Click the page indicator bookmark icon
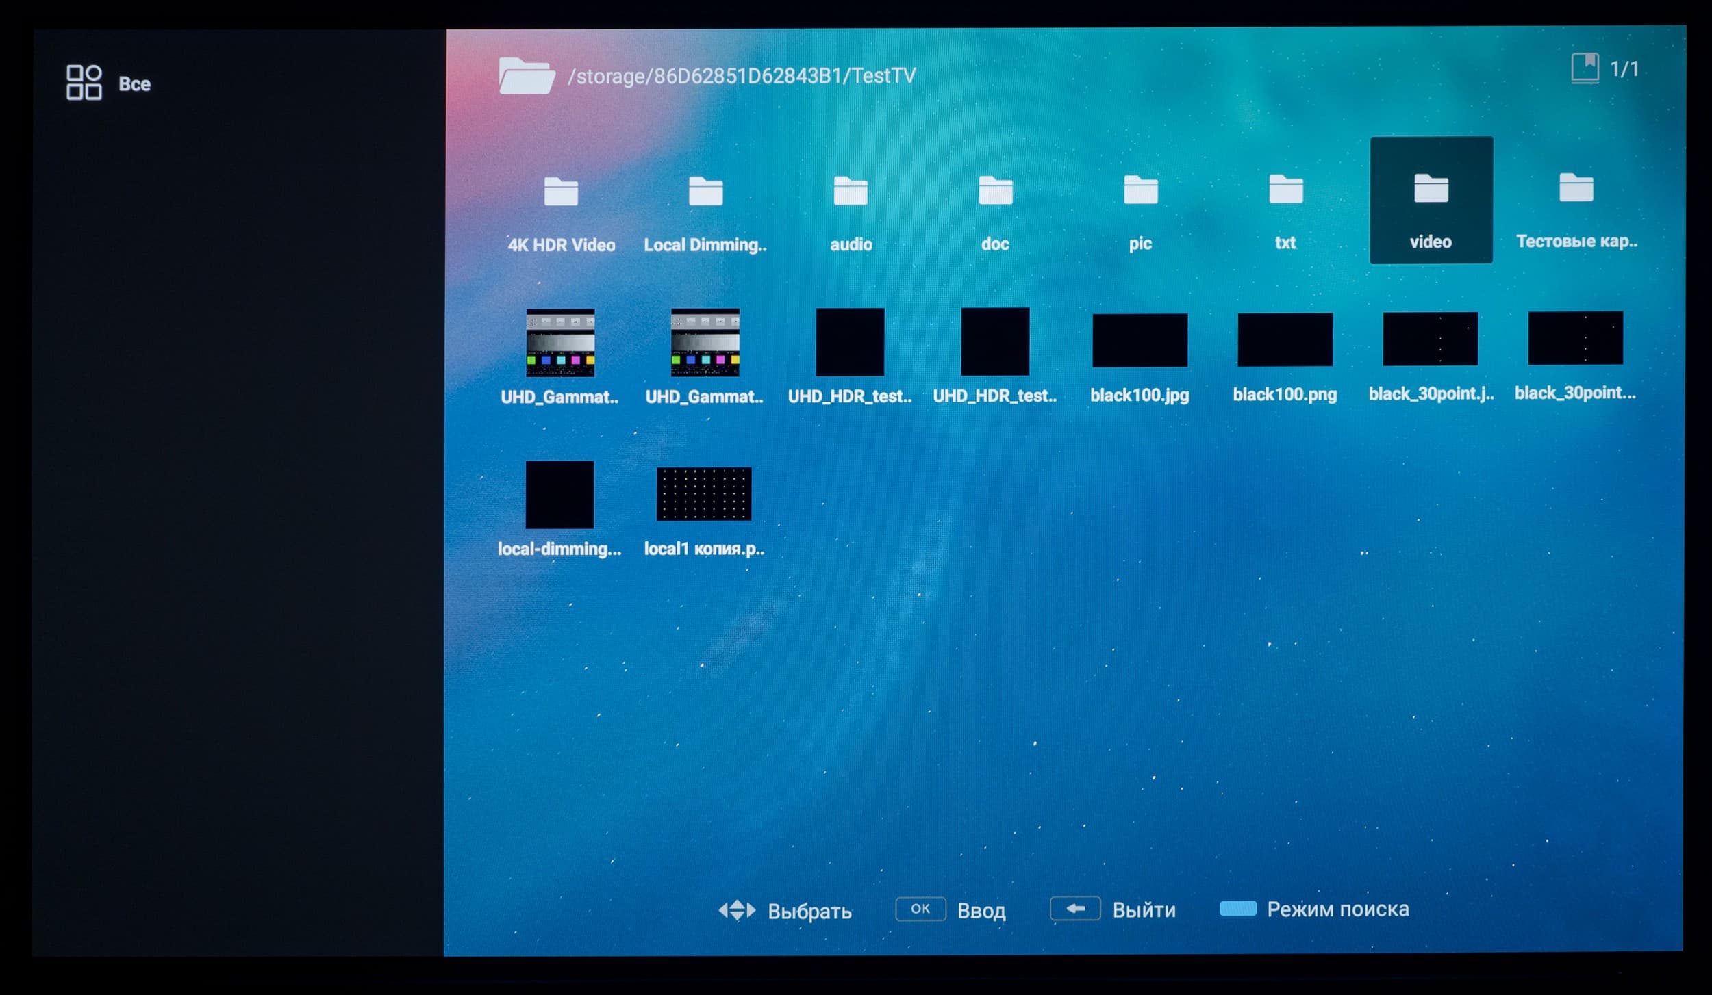The height and width of the screenshot is (995, 1712). tap(1585, 68)
